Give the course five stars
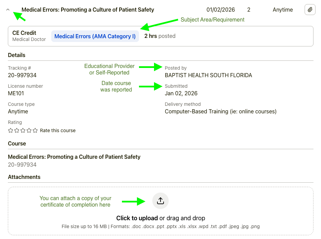Image resolution: width=321 pixels, height=239 pixels. click(x=35, y=130)
